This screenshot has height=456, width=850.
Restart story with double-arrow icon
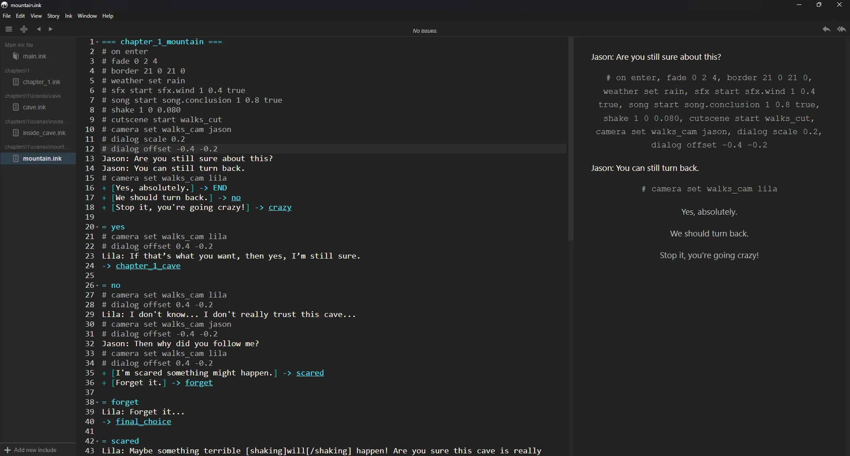842,29
